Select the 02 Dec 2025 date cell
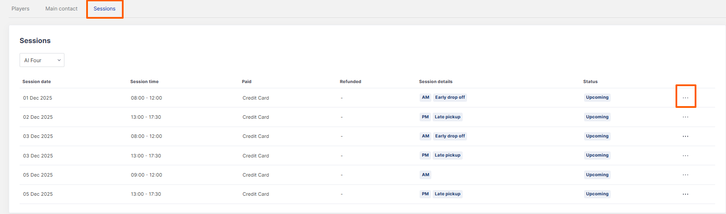Viewport: 726px width, 214px height. [x=38, y=117]
